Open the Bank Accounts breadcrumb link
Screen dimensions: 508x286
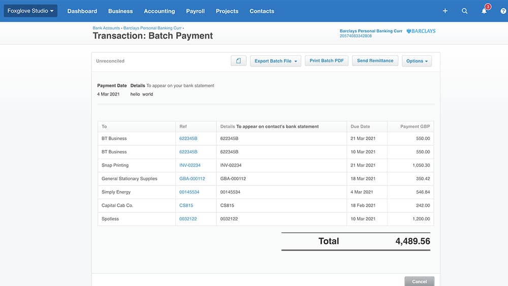[x=106, y=28]
